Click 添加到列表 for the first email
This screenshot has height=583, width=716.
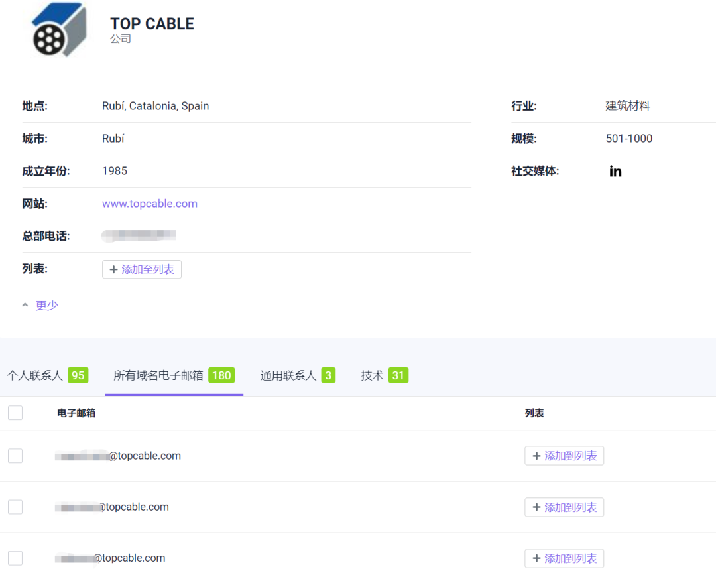click(x=564, y=456)
